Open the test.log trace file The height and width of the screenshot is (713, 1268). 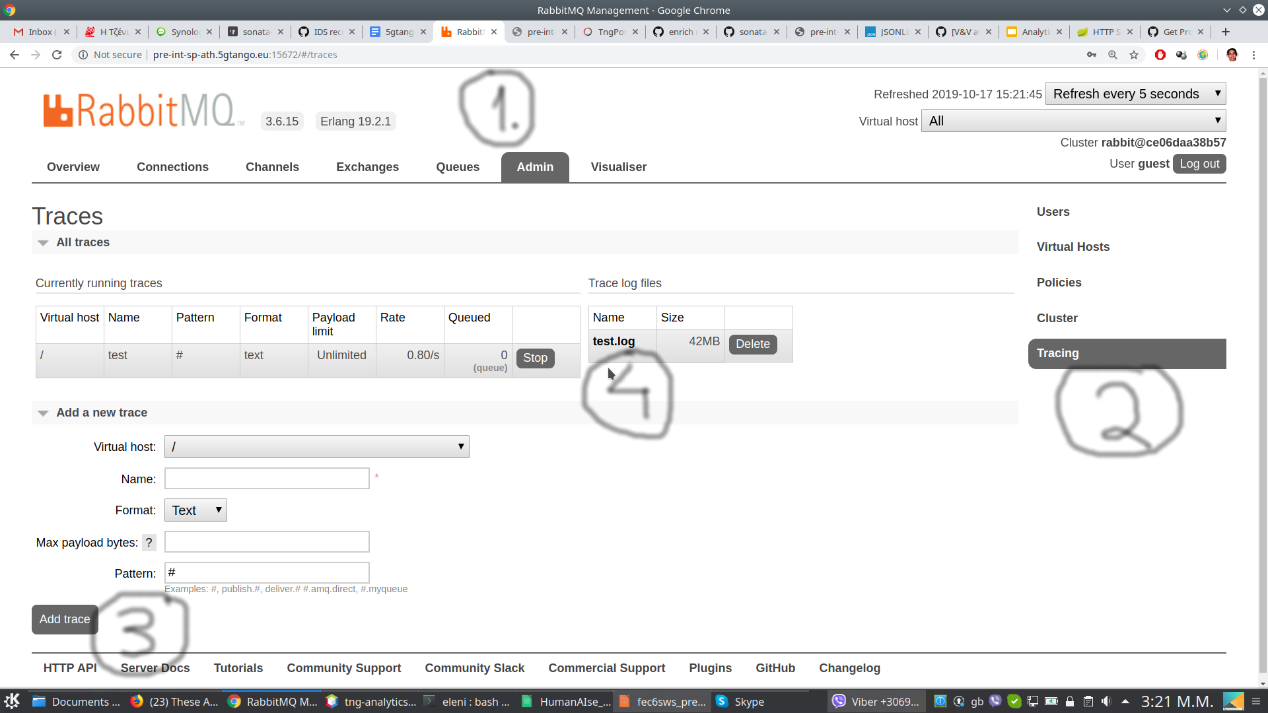tap(614, 341)
